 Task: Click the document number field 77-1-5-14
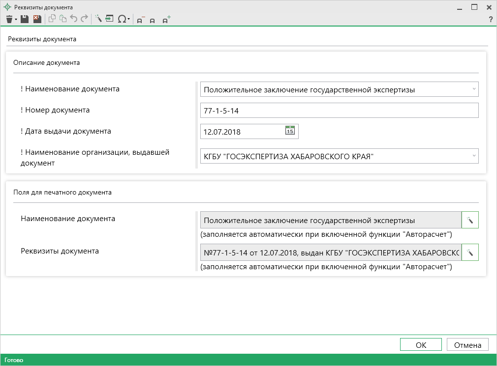(339, 111)
